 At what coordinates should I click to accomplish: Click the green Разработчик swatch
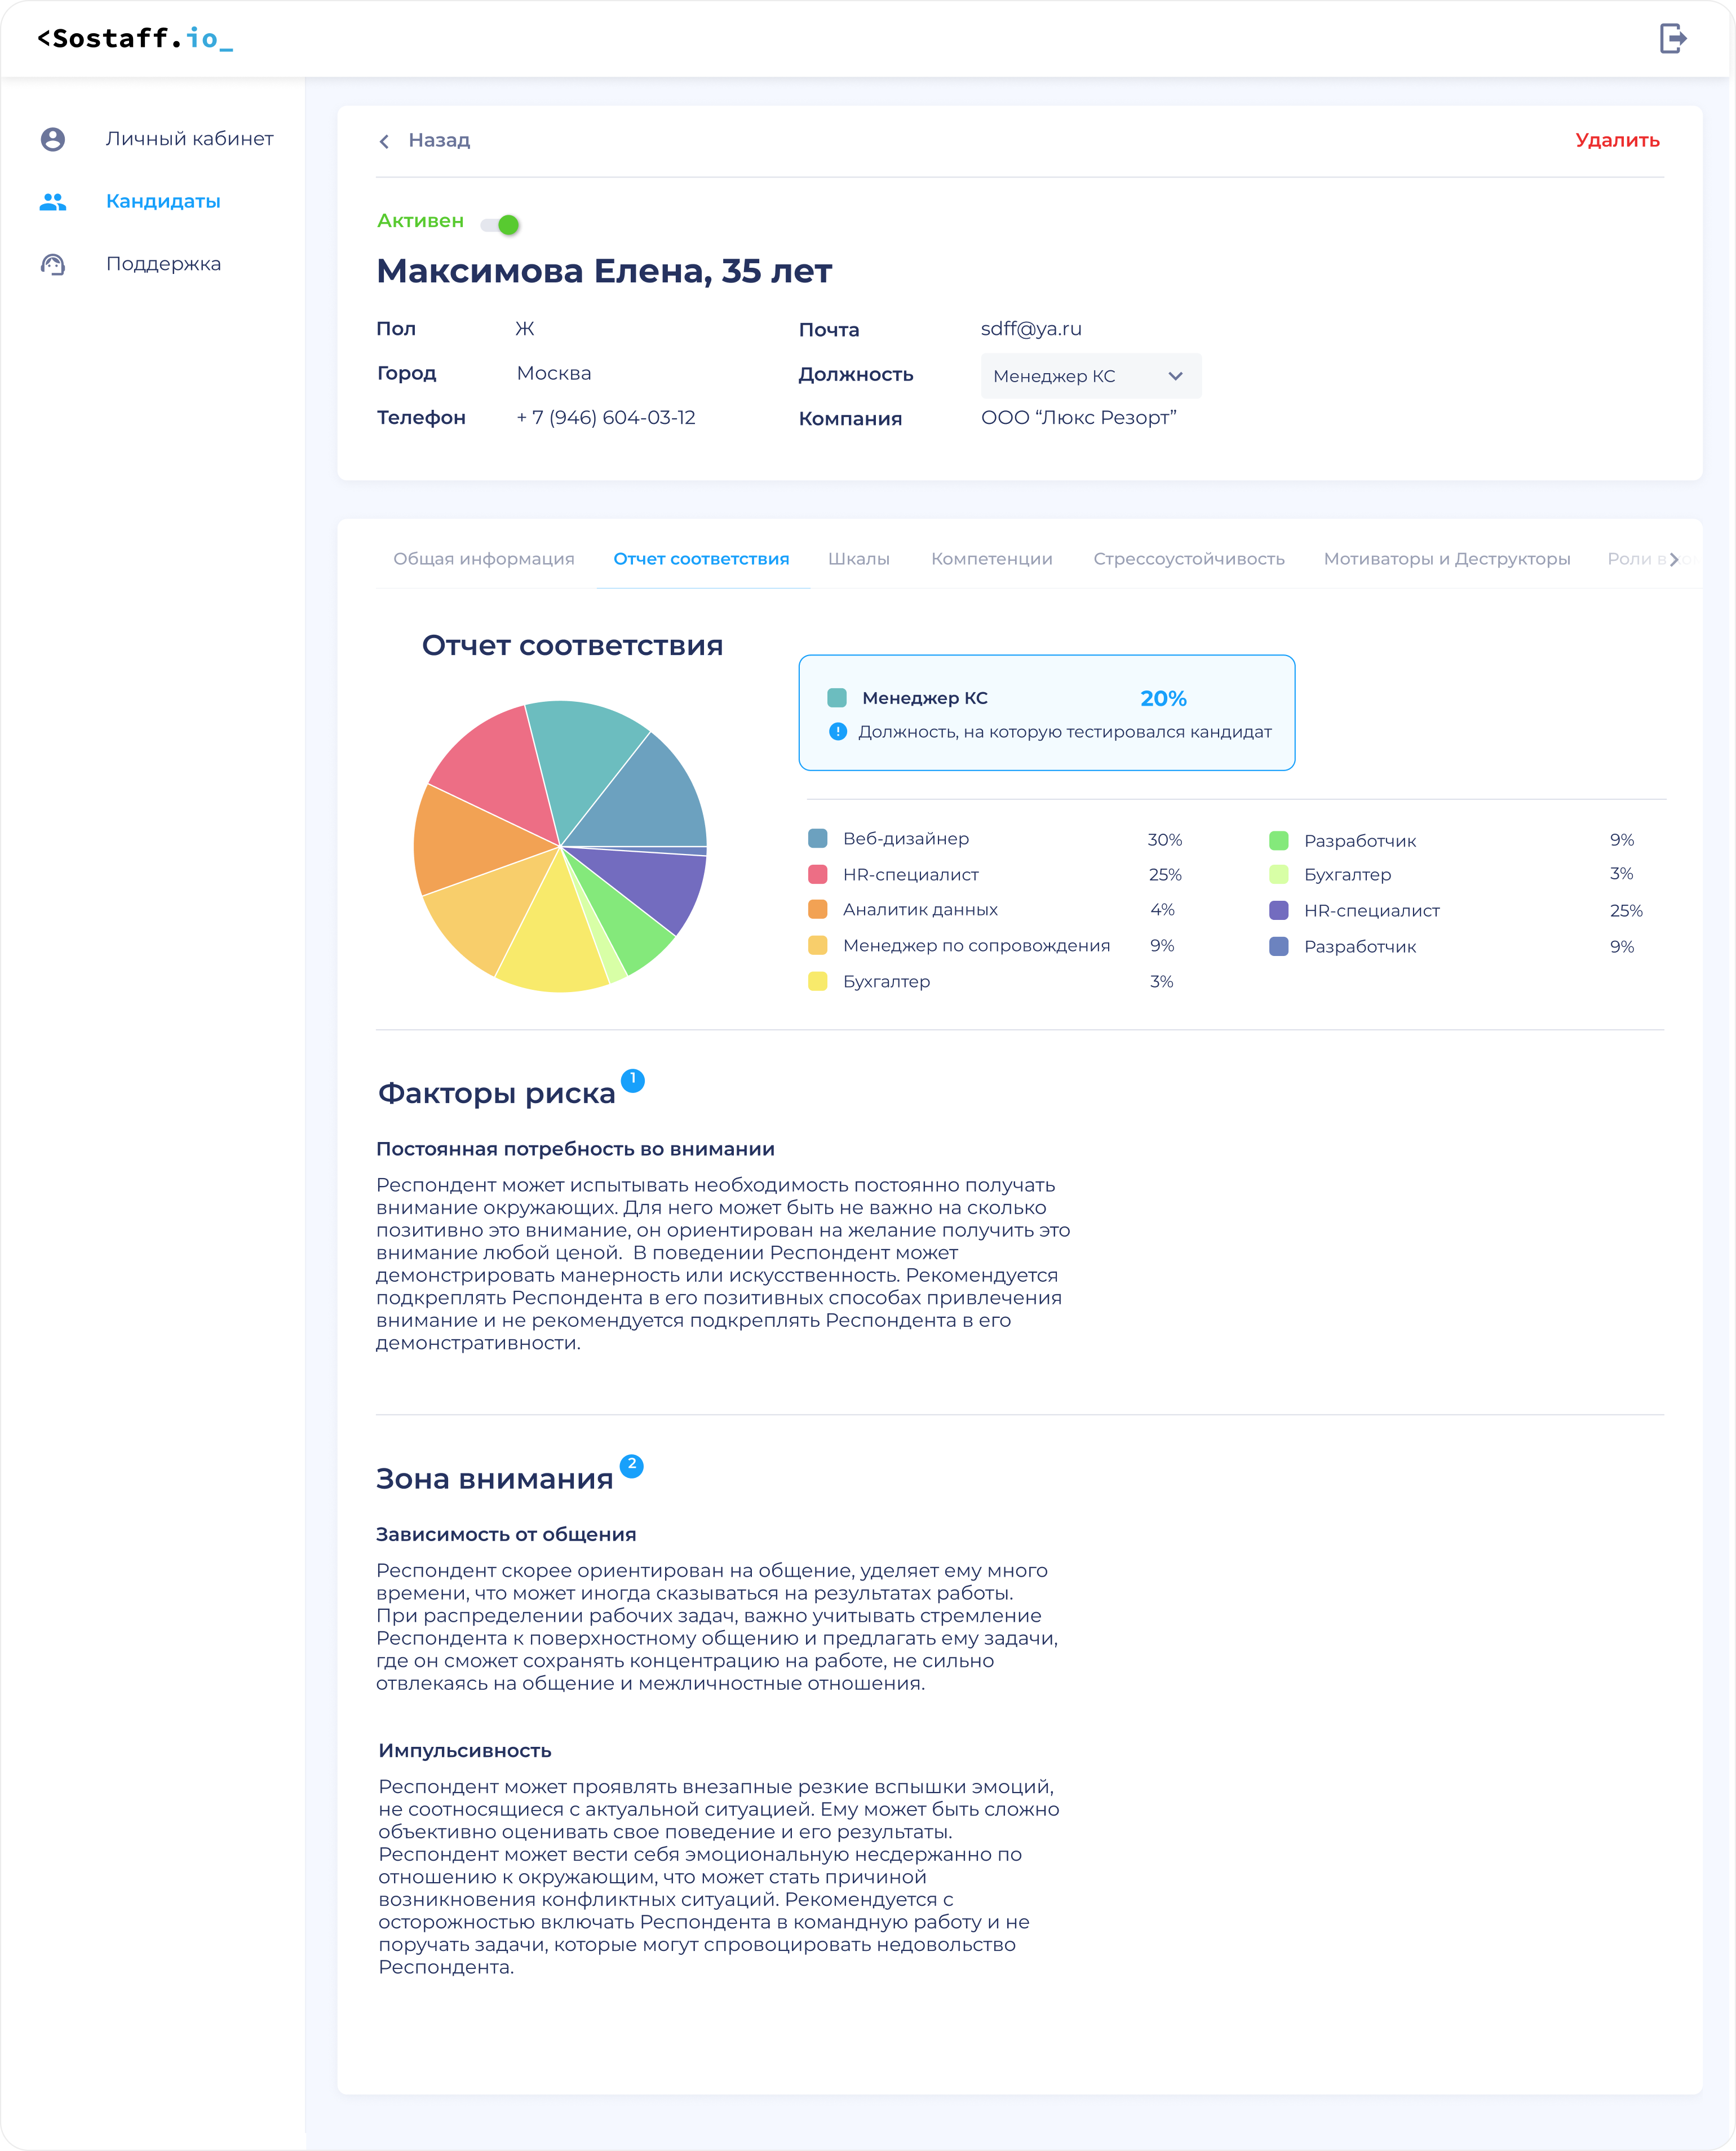1279,841
